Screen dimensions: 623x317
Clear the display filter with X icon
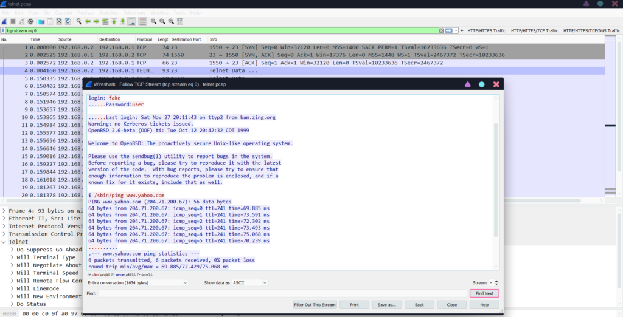(x=441, y=30)
